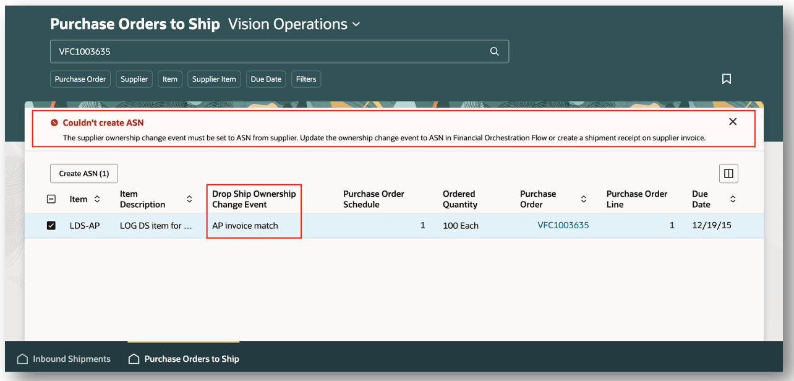
Task: Sort by Due Date column arrows
Action: point(733,199)
